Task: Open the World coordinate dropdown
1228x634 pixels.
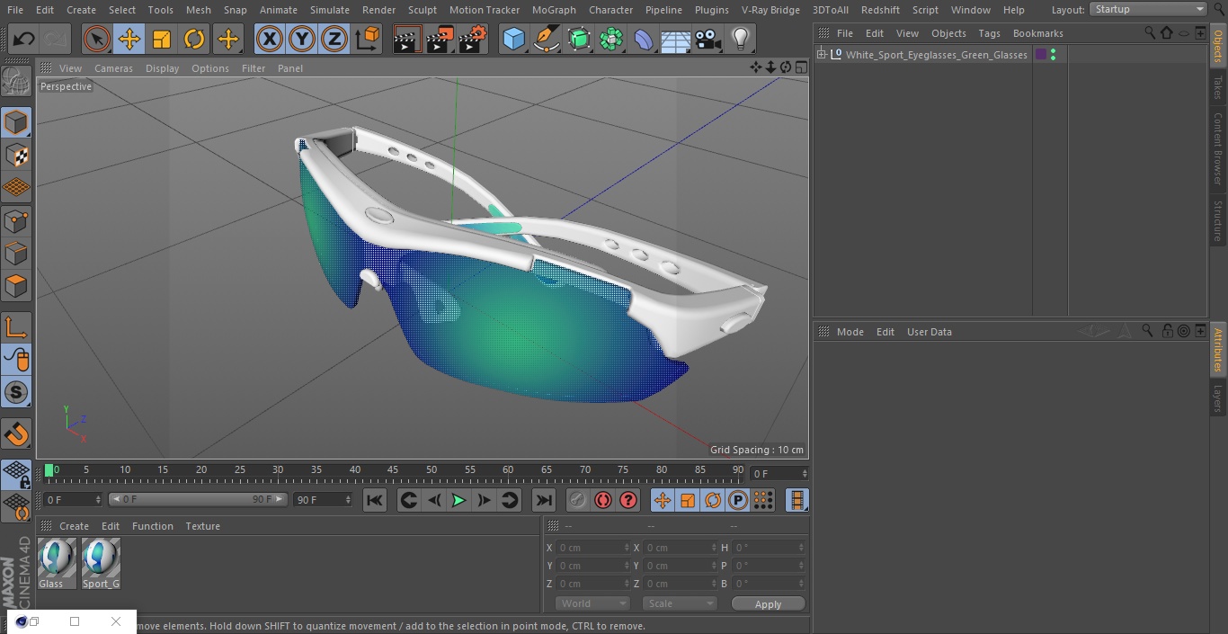Action: (592, 604)
